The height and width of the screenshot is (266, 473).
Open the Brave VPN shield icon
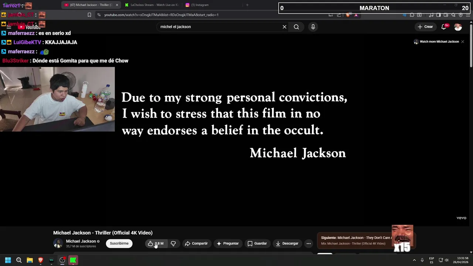coord(461,15)
